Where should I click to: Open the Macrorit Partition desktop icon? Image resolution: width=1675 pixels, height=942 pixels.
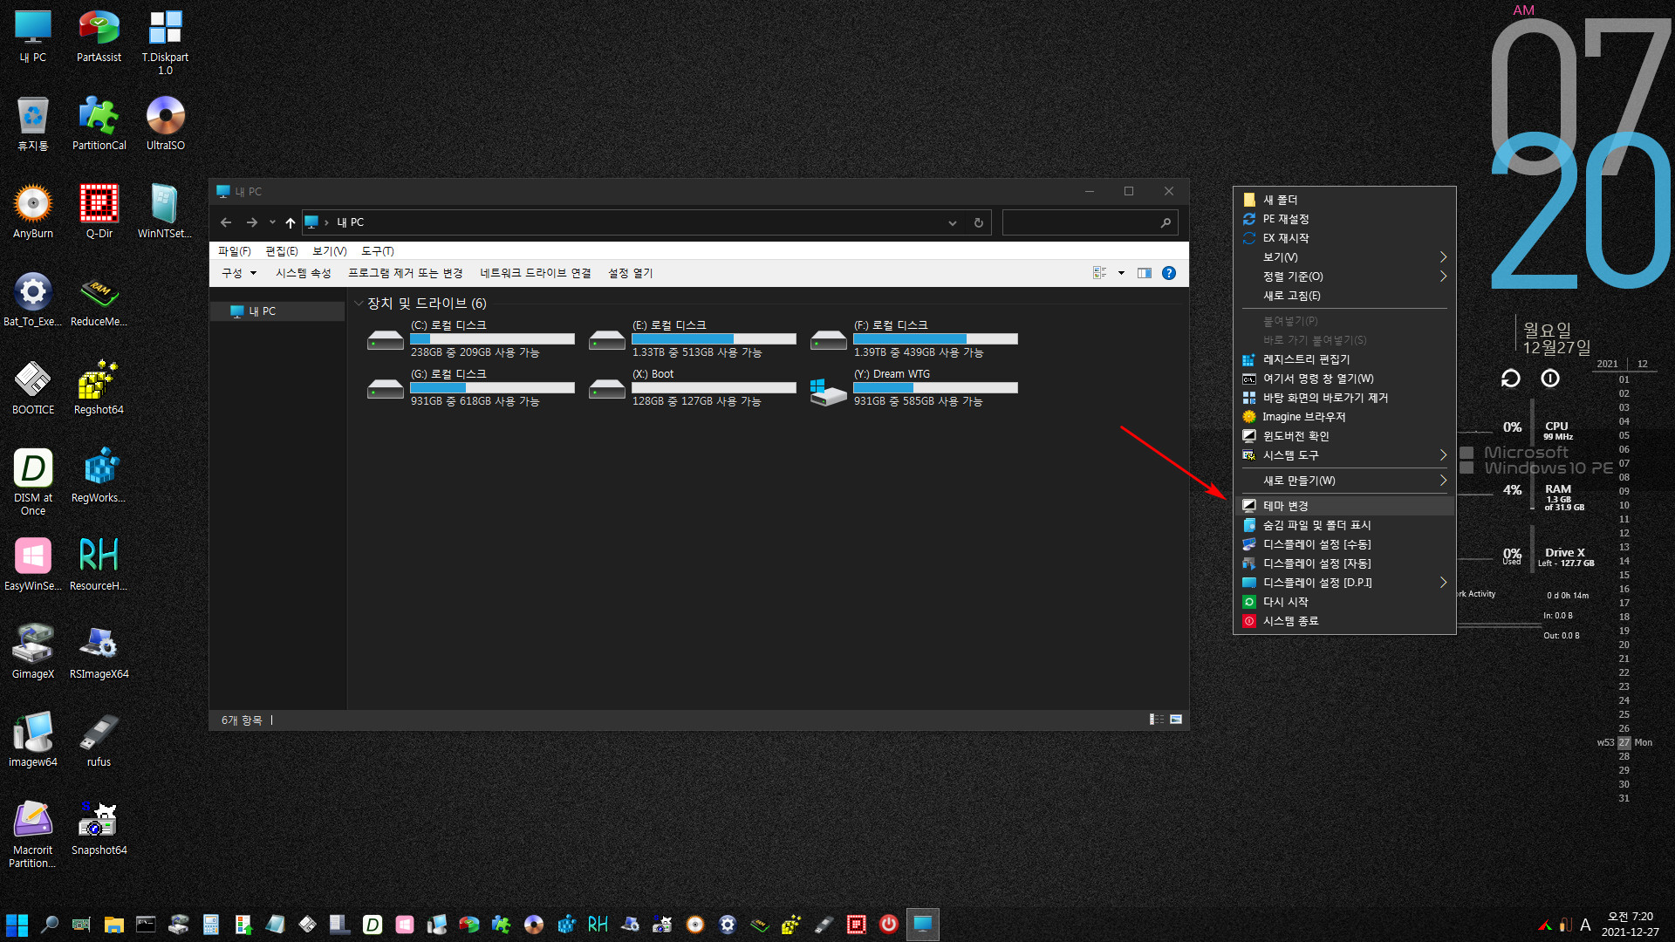[33, 835]
